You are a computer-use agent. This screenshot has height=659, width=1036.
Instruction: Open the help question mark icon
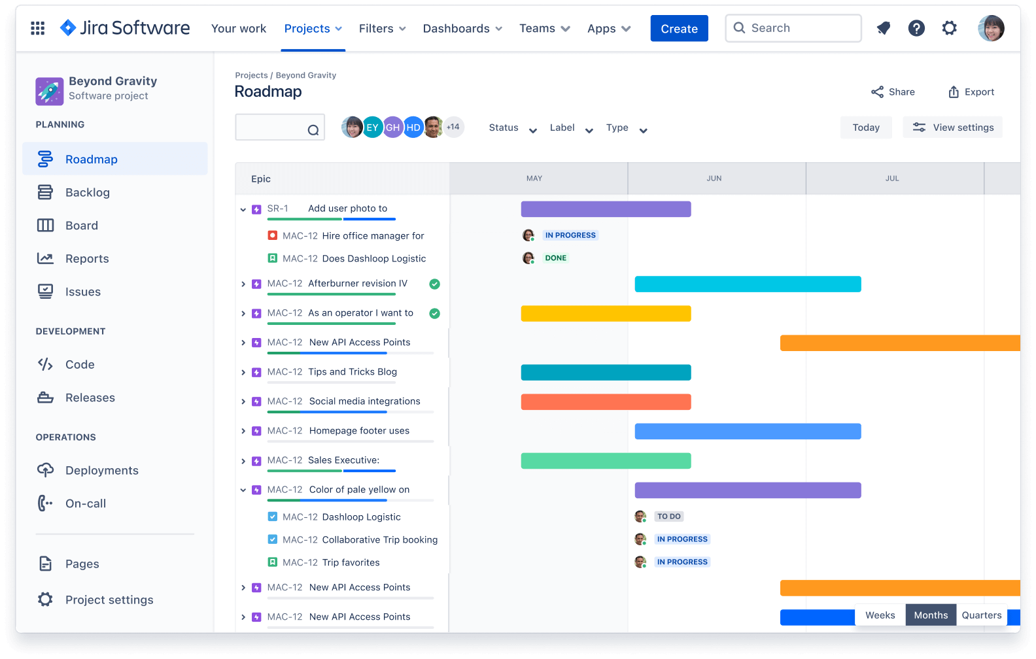916,28
